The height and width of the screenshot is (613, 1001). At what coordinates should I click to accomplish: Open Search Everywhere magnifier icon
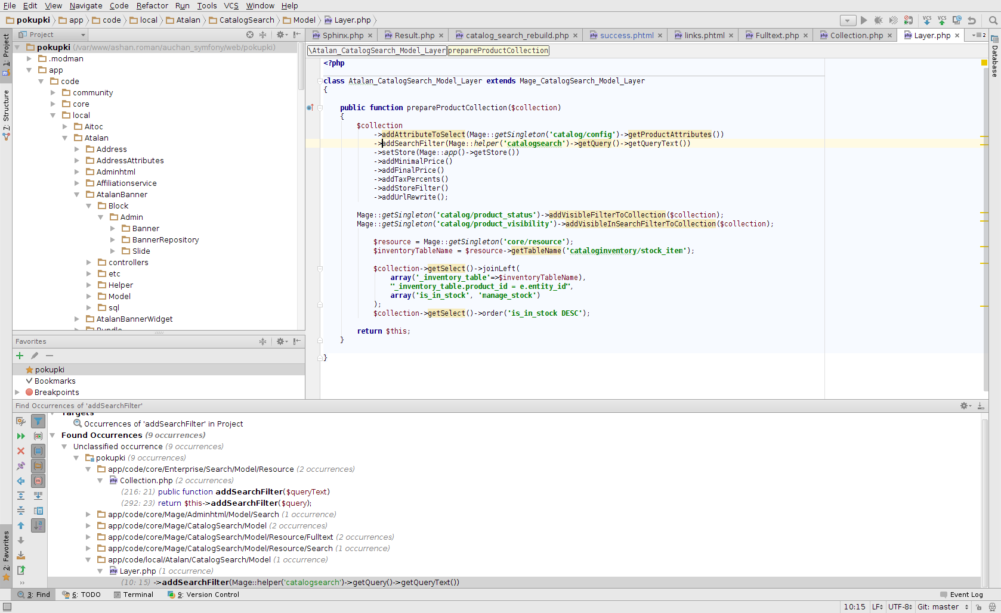(x=993, y=20)
